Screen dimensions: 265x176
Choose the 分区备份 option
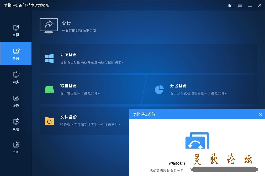199,90
